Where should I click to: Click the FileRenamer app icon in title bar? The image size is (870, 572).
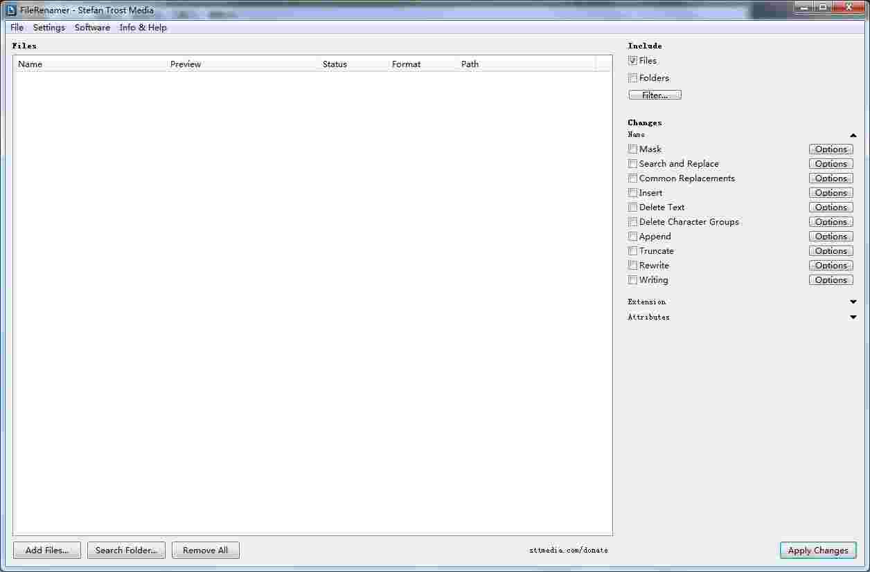(11, 10)
